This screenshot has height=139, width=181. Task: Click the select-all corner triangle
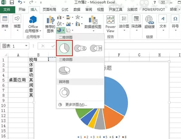[x=5, y=55]
